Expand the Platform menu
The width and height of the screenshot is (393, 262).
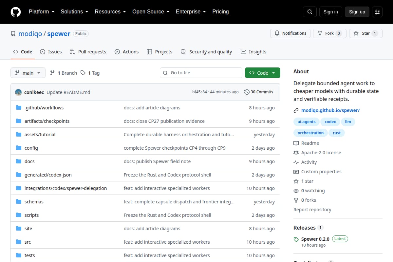(x=41, y=12)
